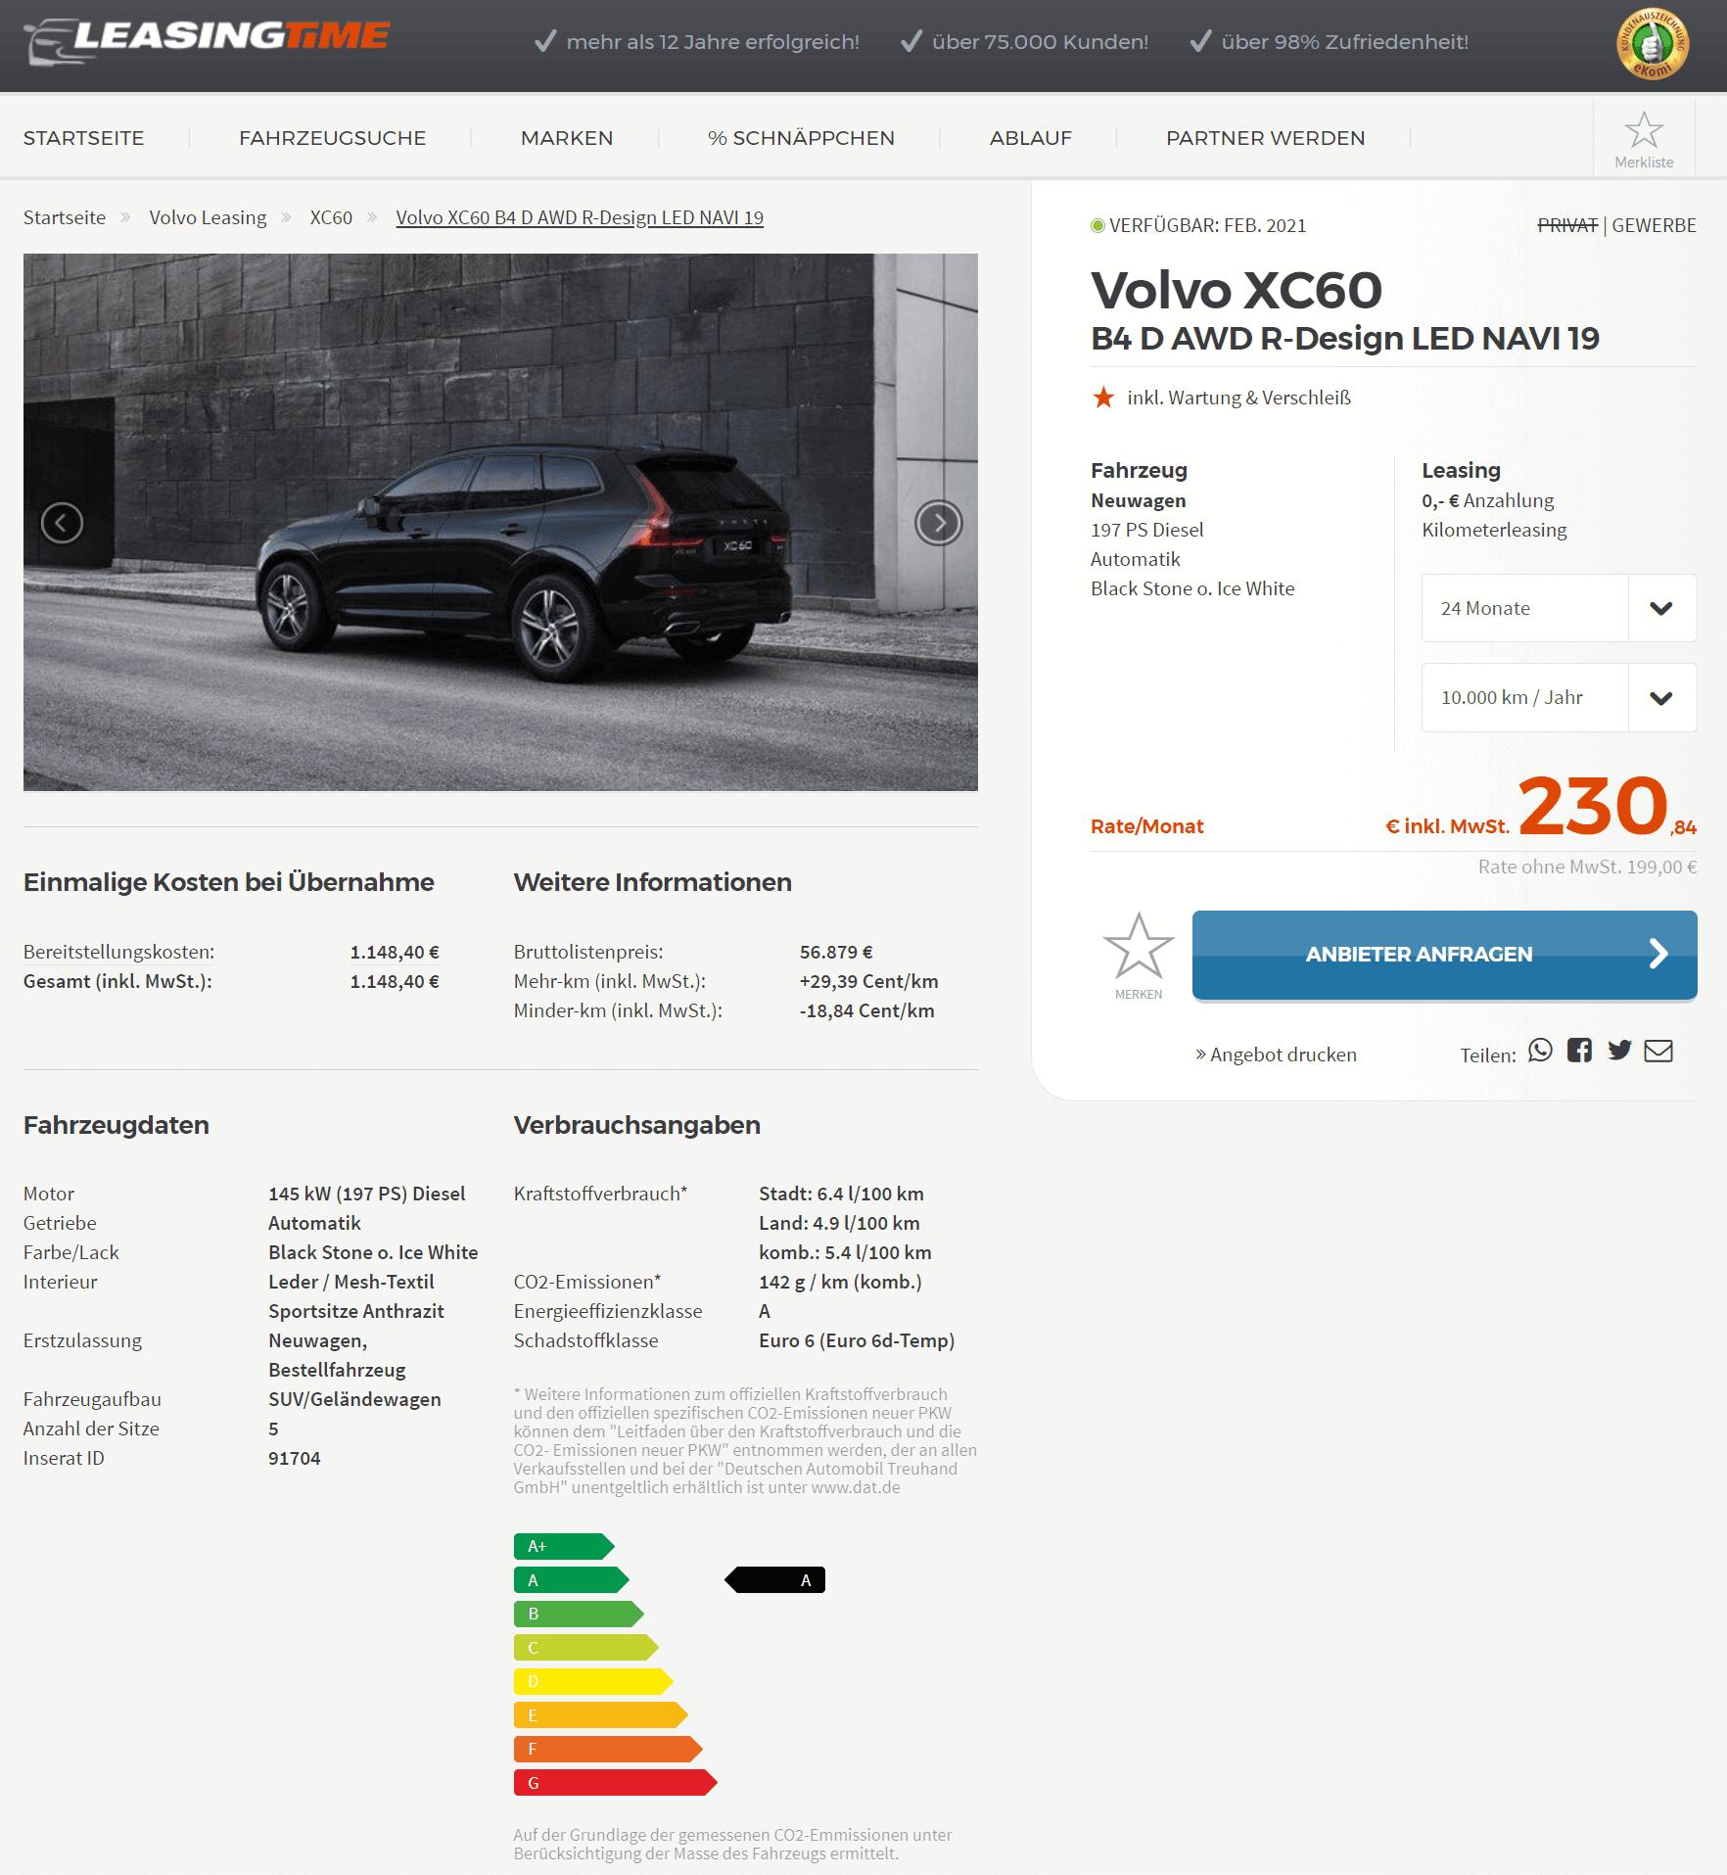Click the 230,84 monthly rate price

click(1607, 807)
